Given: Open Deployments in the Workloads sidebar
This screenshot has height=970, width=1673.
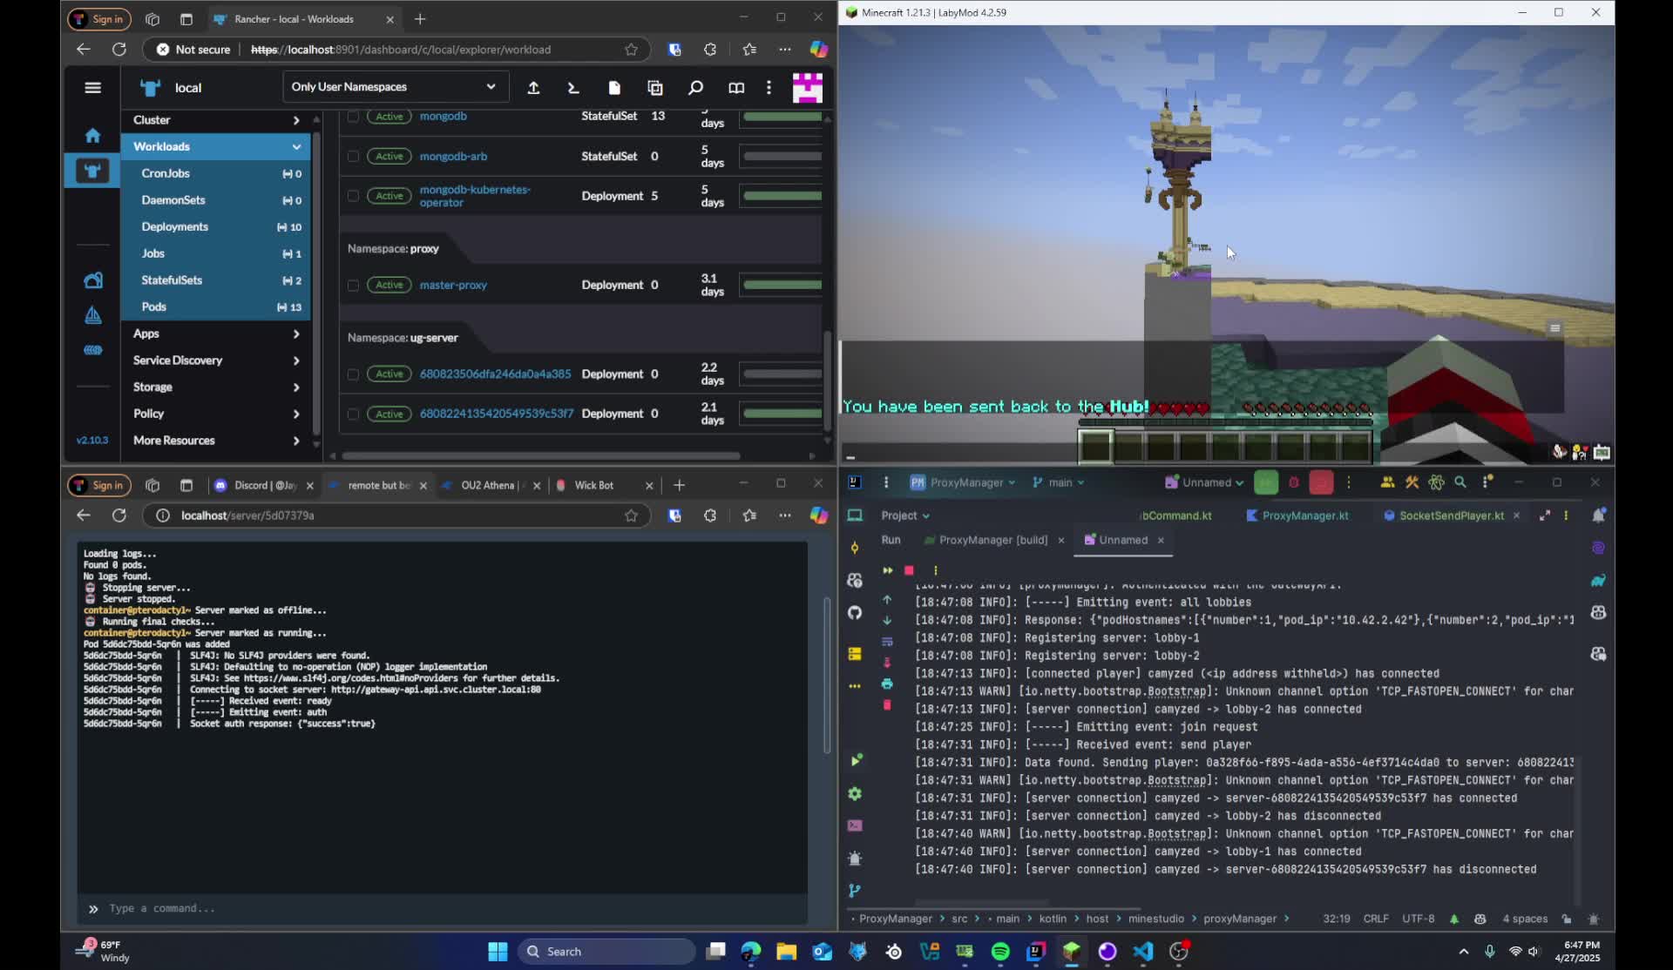Looking at the screenshot, I should 175,226.
